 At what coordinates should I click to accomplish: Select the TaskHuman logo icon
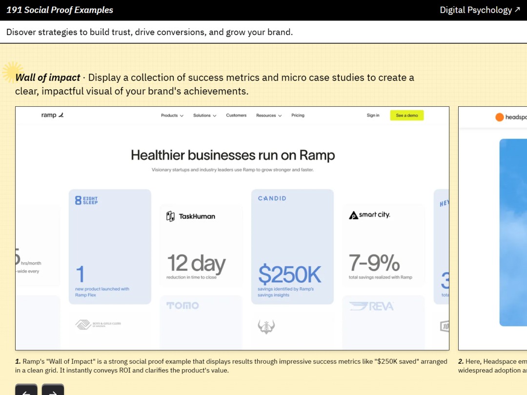[x=170, y=217]
